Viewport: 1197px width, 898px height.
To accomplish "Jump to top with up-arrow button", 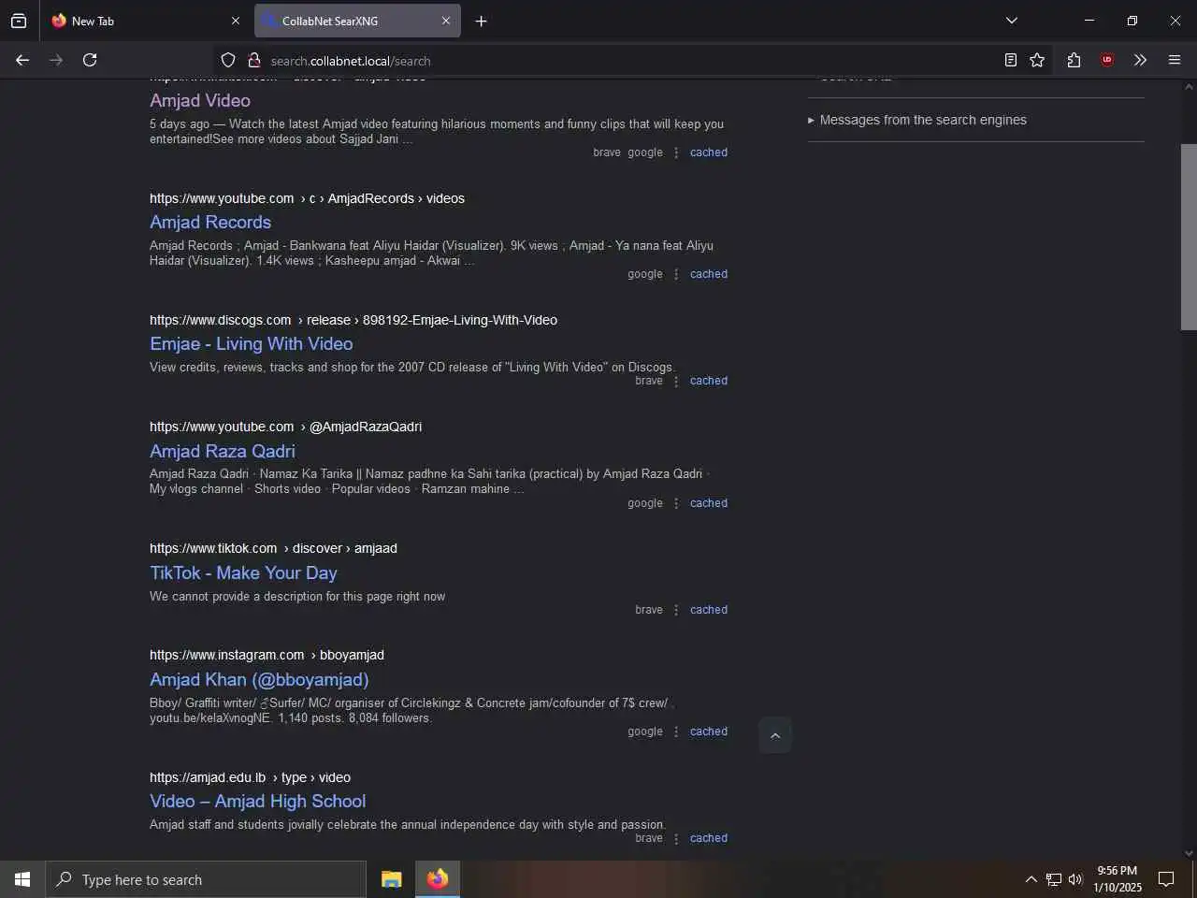I will tap(775, 735).
